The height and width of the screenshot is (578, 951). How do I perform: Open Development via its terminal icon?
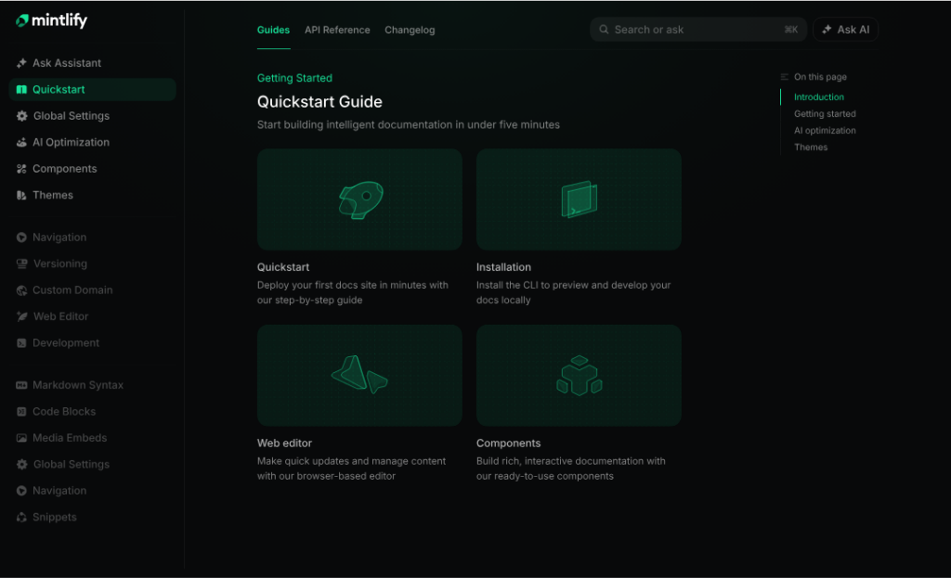[20, 342]
